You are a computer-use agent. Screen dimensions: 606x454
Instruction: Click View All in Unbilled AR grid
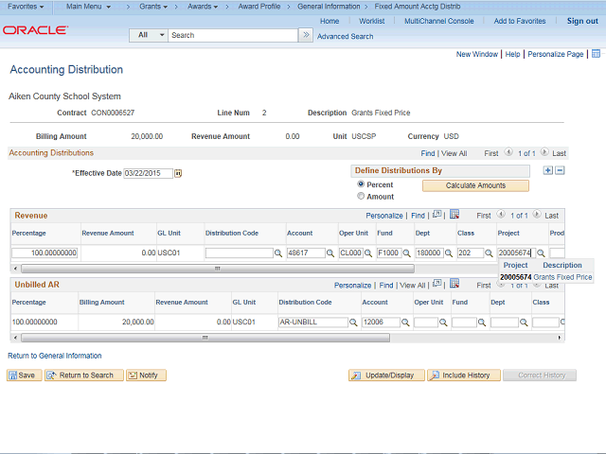coord(413,286)
